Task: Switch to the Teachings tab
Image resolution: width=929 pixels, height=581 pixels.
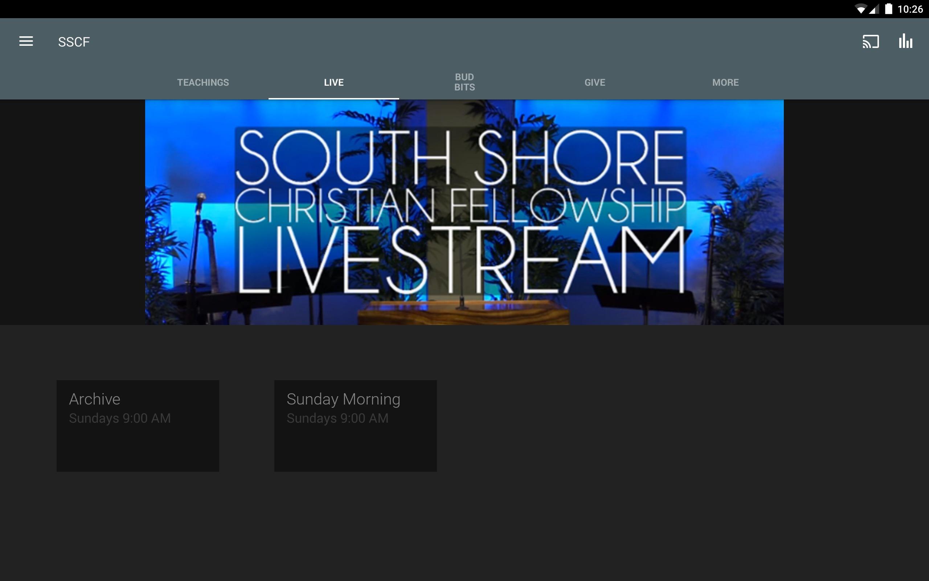Action: click(x=203, y=82)
